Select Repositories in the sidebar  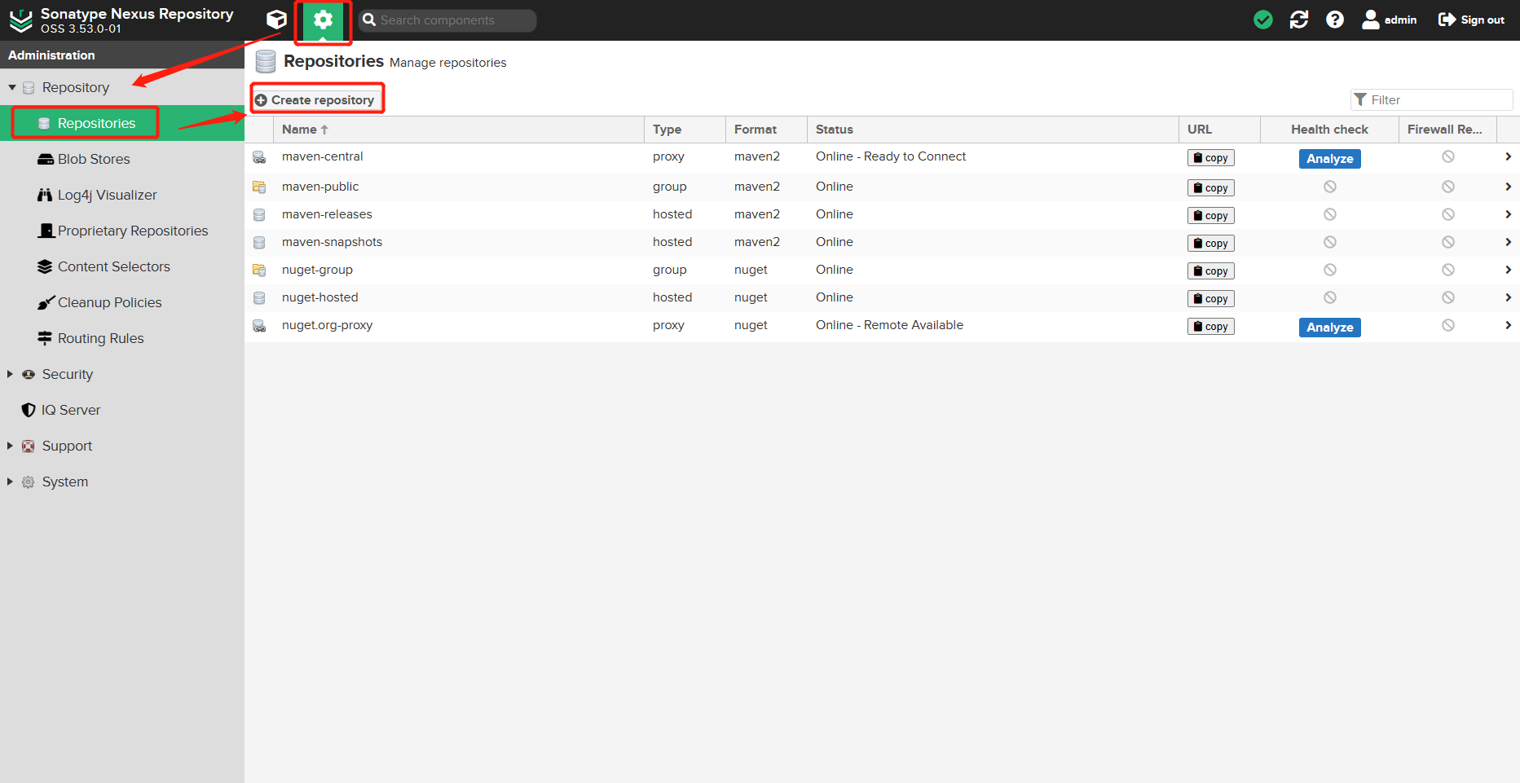pyautogui.click(x=96, y=122)
